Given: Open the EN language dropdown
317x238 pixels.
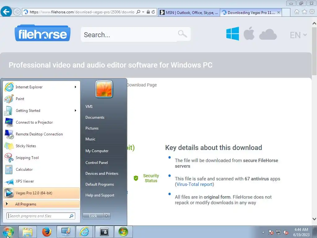Looking at the screenshot, I should point(298,35).
